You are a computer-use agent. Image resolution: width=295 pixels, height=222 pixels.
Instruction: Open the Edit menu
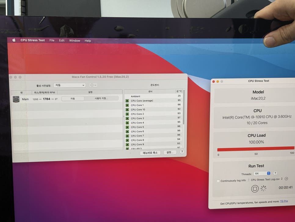tap(62, 40)
